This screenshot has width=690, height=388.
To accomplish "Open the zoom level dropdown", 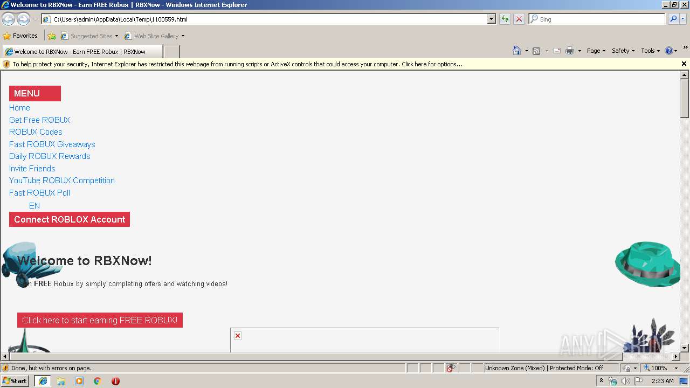I will pyautogui.click(x=676, y=368).
